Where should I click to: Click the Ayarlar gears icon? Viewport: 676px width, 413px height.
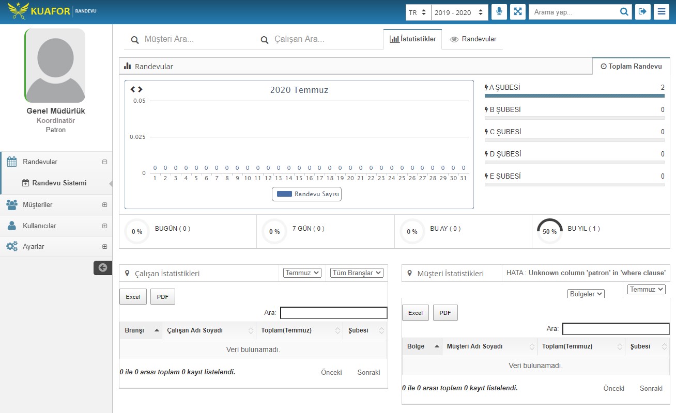coord(12,246)
